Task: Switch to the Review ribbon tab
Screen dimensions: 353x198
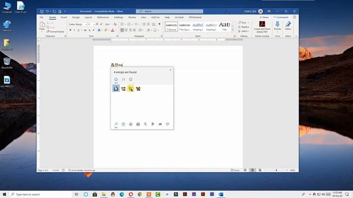Action: [132, 17]
